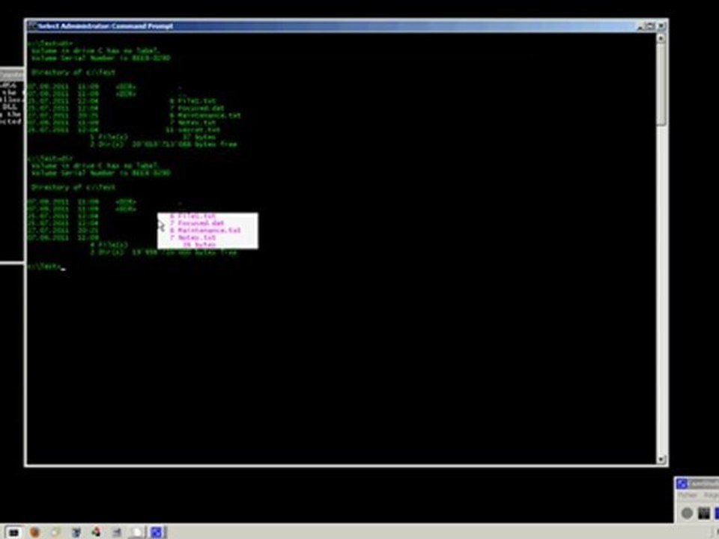Click the gray round button in small recorder window
The height and width of the screenshot is (539, 719).
tap(687, 513)
